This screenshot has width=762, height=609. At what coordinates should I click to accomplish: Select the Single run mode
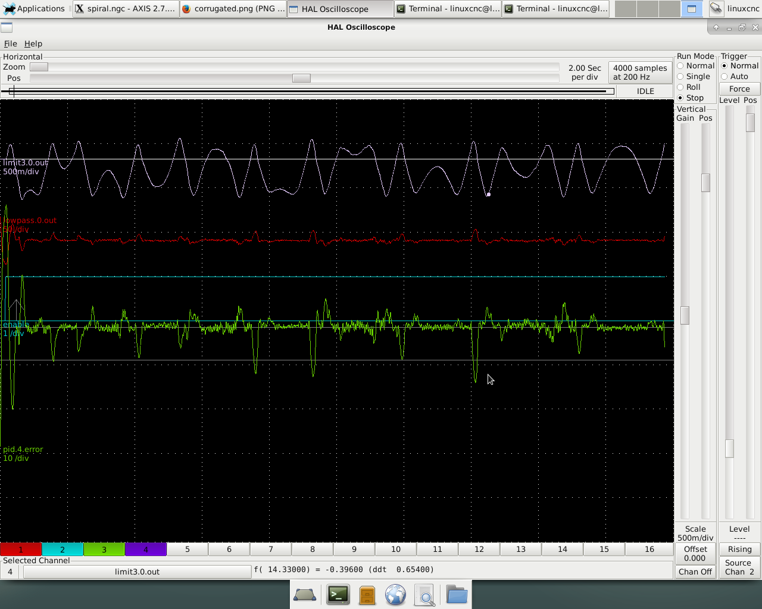pos(680,77)
